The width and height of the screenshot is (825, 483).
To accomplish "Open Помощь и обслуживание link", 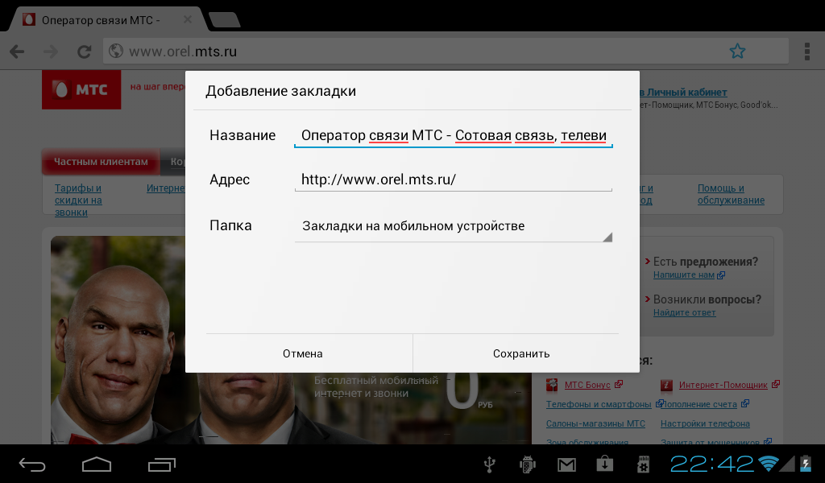I will [731, 194].
